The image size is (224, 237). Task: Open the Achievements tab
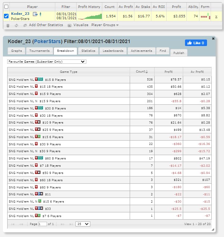tap(141, 51)
